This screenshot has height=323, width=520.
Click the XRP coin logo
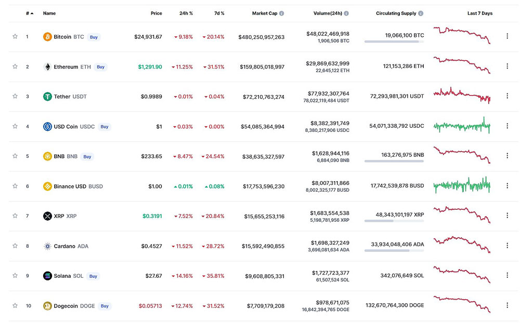[x=47, y=216]
